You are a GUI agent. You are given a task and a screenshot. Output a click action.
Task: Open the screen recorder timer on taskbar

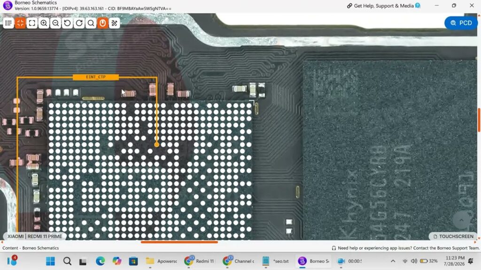[x=349, y=261]
